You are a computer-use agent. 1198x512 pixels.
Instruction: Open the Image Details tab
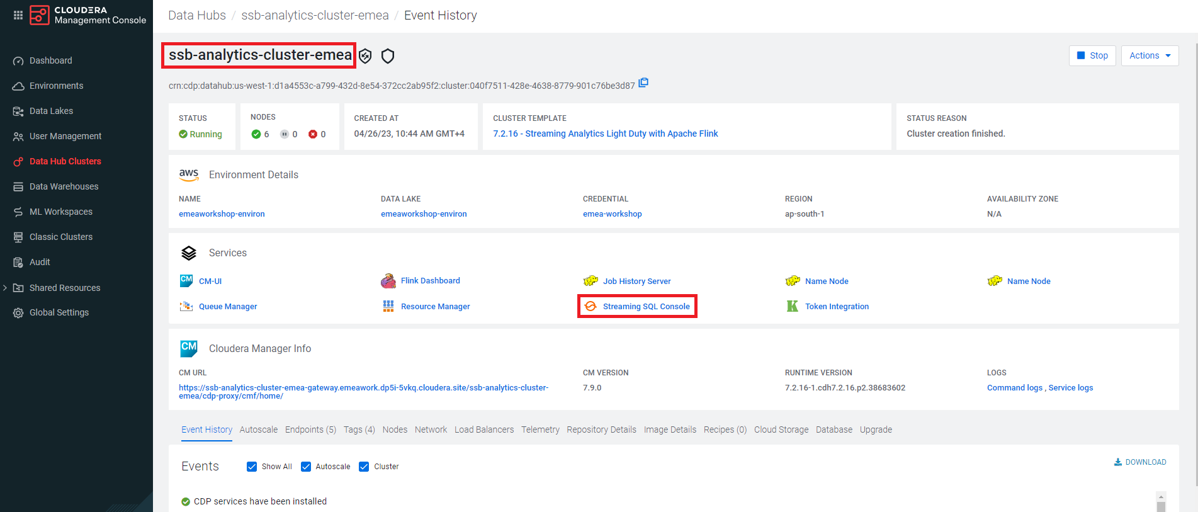[670, 430]
